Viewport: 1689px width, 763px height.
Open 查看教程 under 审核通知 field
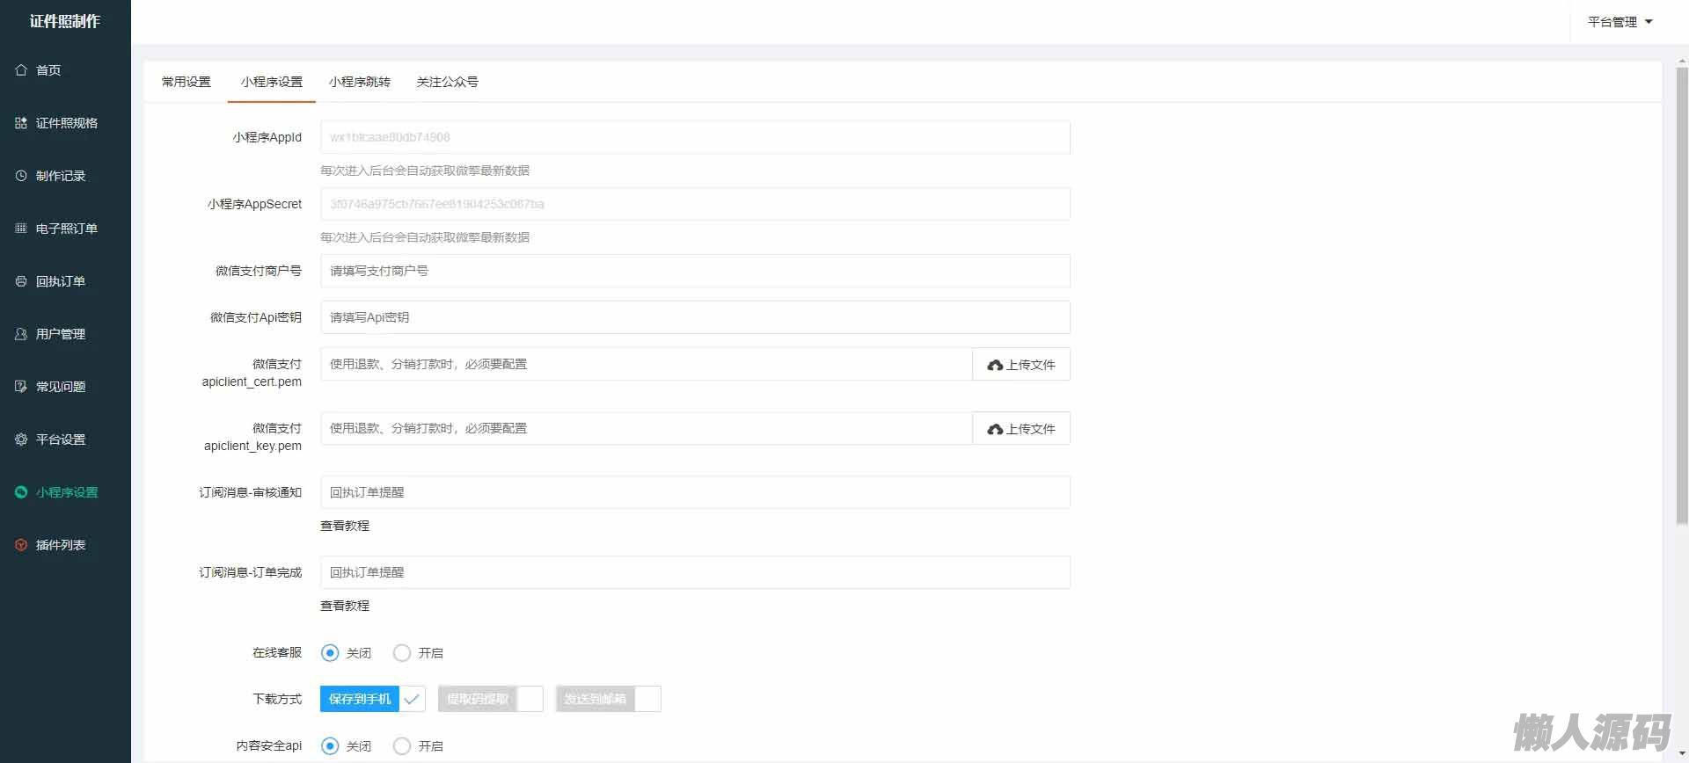point(345,526)
